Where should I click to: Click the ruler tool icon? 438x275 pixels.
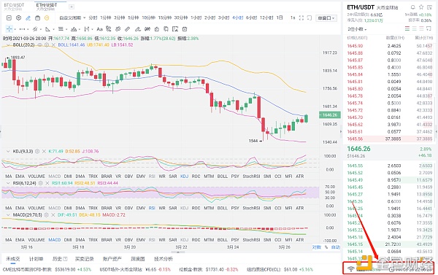pos(127,29)
